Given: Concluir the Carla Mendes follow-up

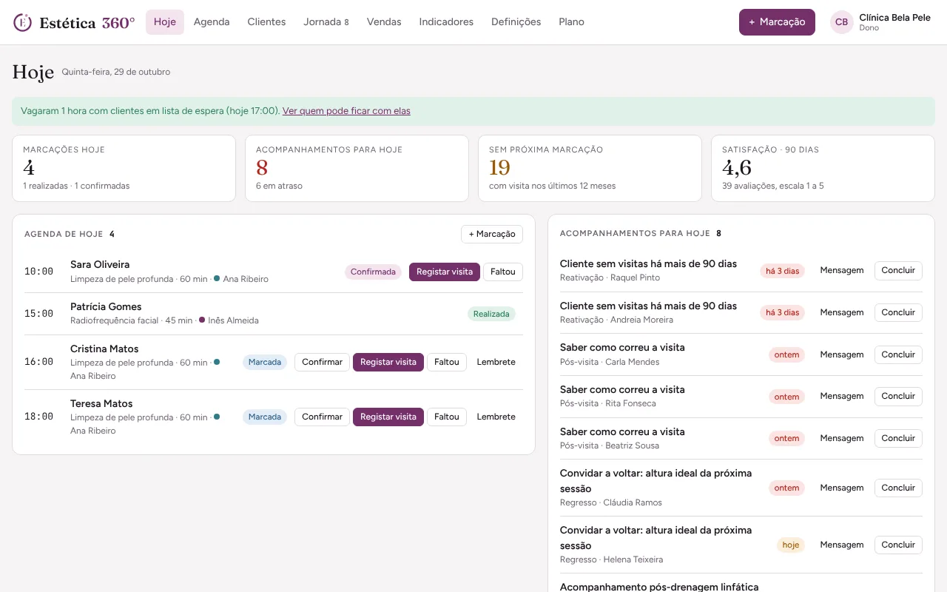Looking at the screenshot, I should tap(899, 354).
